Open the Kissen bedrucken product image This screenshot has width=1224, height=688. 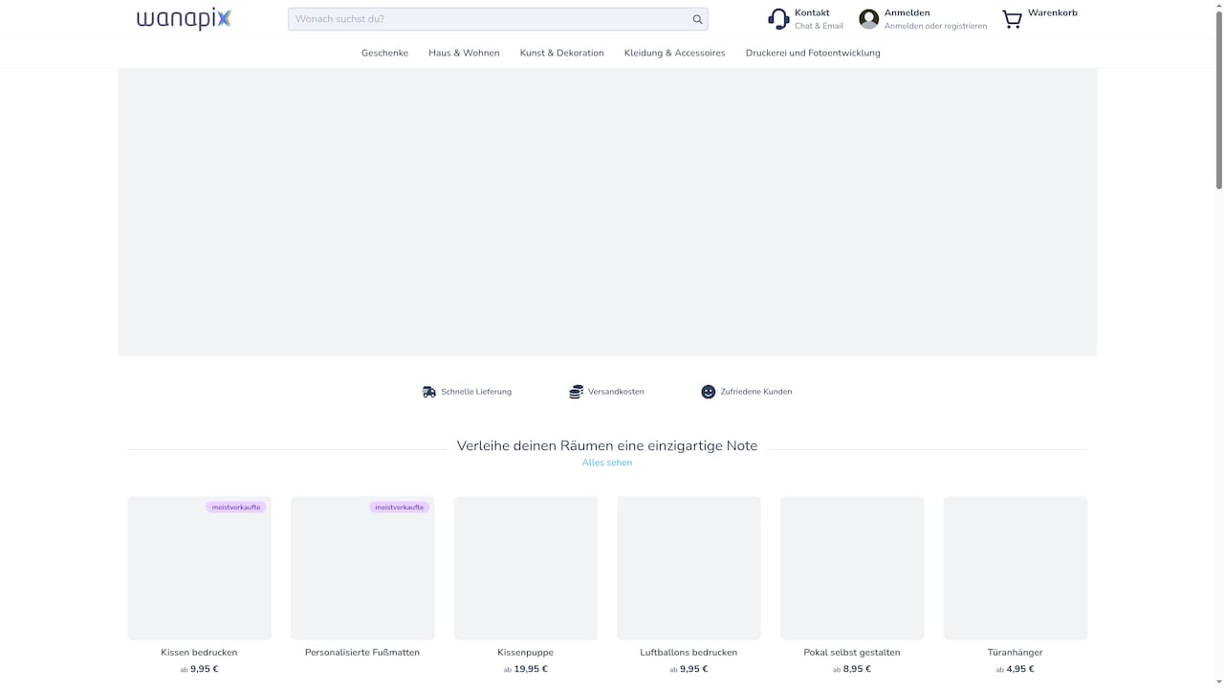(x=199, y=568)
